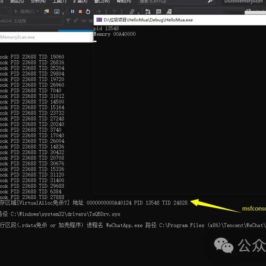Screen dimensions: 266x266
Task: Click the line with TID 7040
Action: [x=31, y=90]
